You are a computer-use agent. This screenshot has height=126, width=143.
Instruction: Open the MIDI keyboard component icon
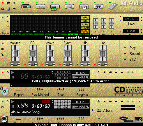pyautogui.click(x=84, y=7)
